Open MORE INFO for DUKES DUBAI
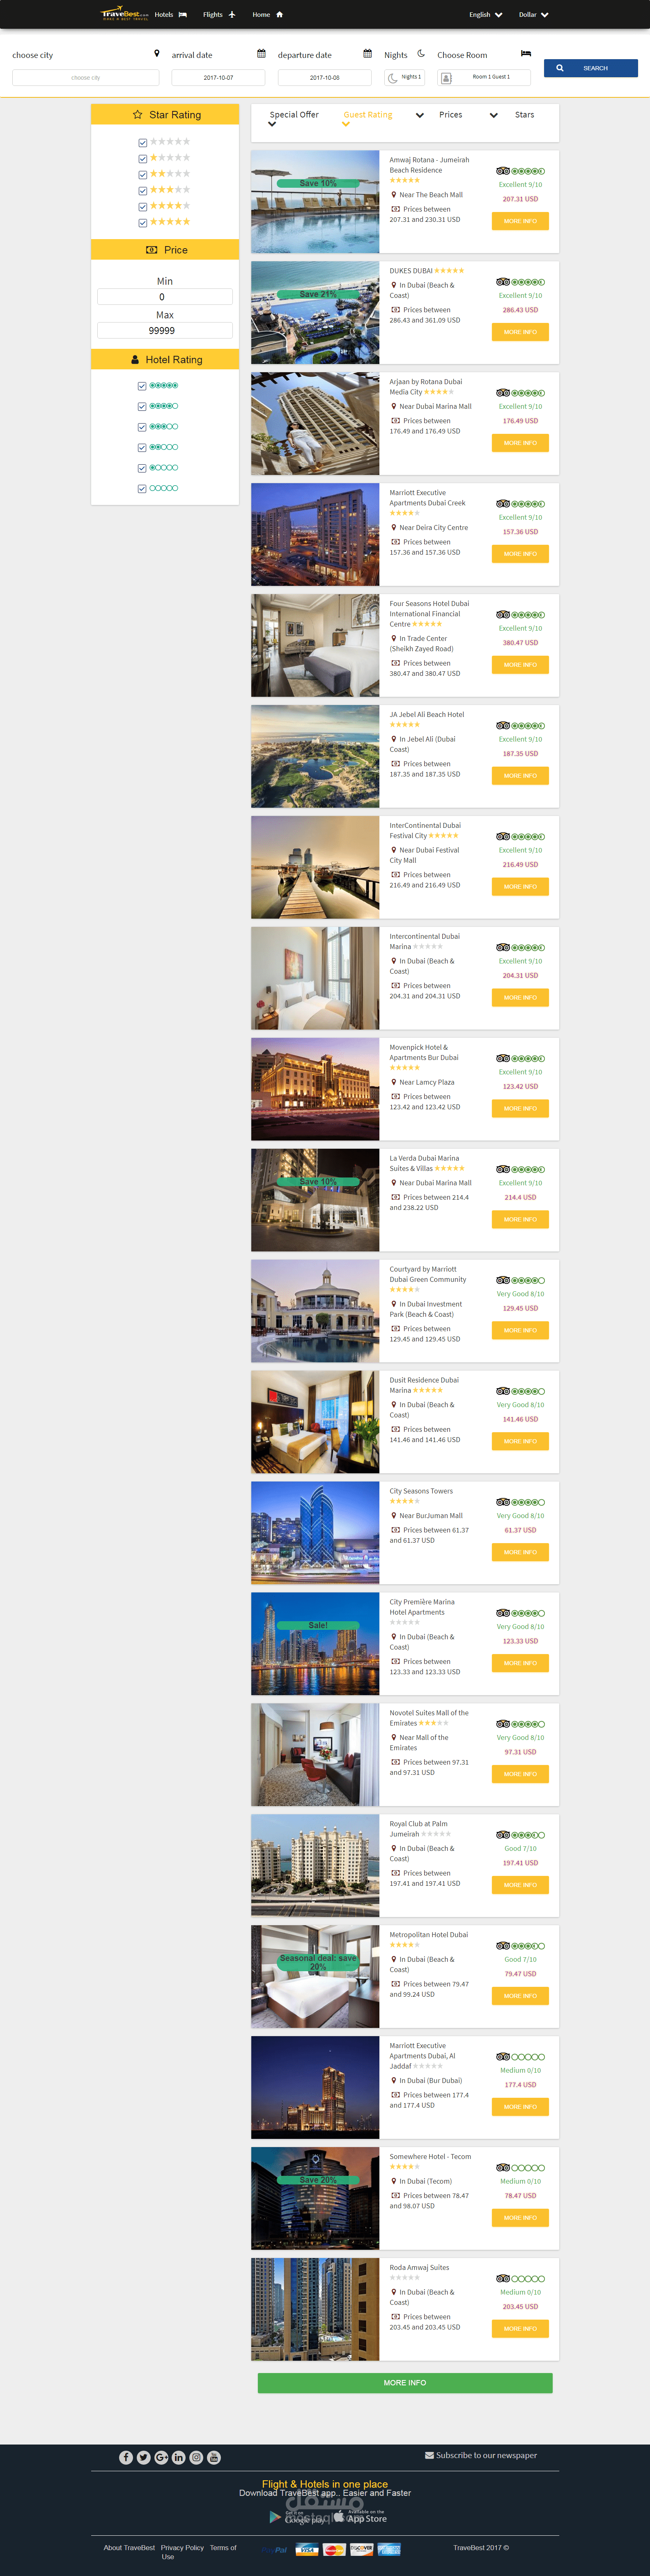This screenshot has height=2576, width=650. [520, 332]
